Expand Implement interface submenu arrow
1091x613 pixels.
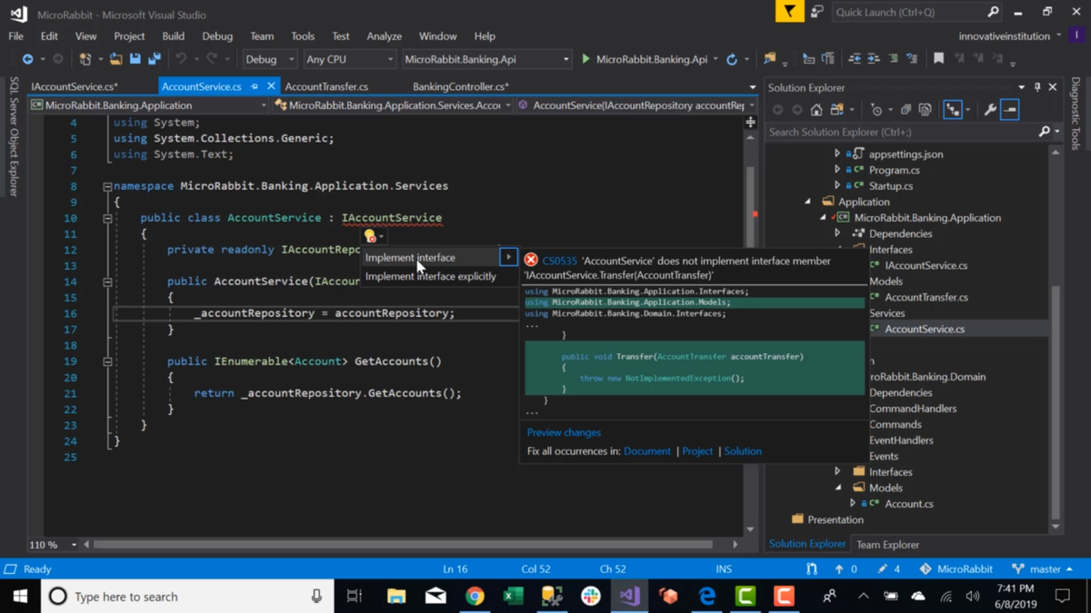tap(508, 257)
